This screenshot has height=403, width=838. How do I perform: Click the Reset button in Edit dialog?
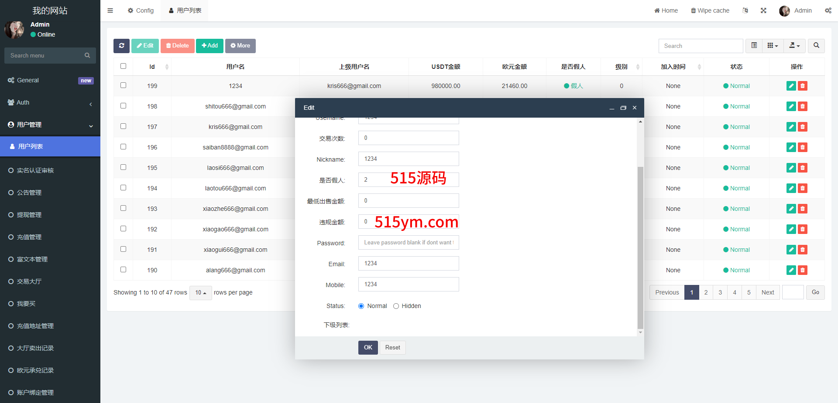point(392,348)
